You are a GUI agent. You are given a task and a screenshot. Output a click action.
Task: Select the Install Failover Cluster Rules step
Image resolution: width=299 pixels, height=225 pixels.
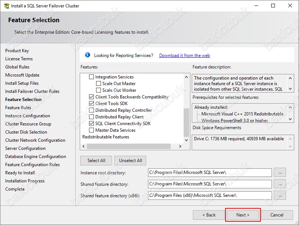coord(32,91)
